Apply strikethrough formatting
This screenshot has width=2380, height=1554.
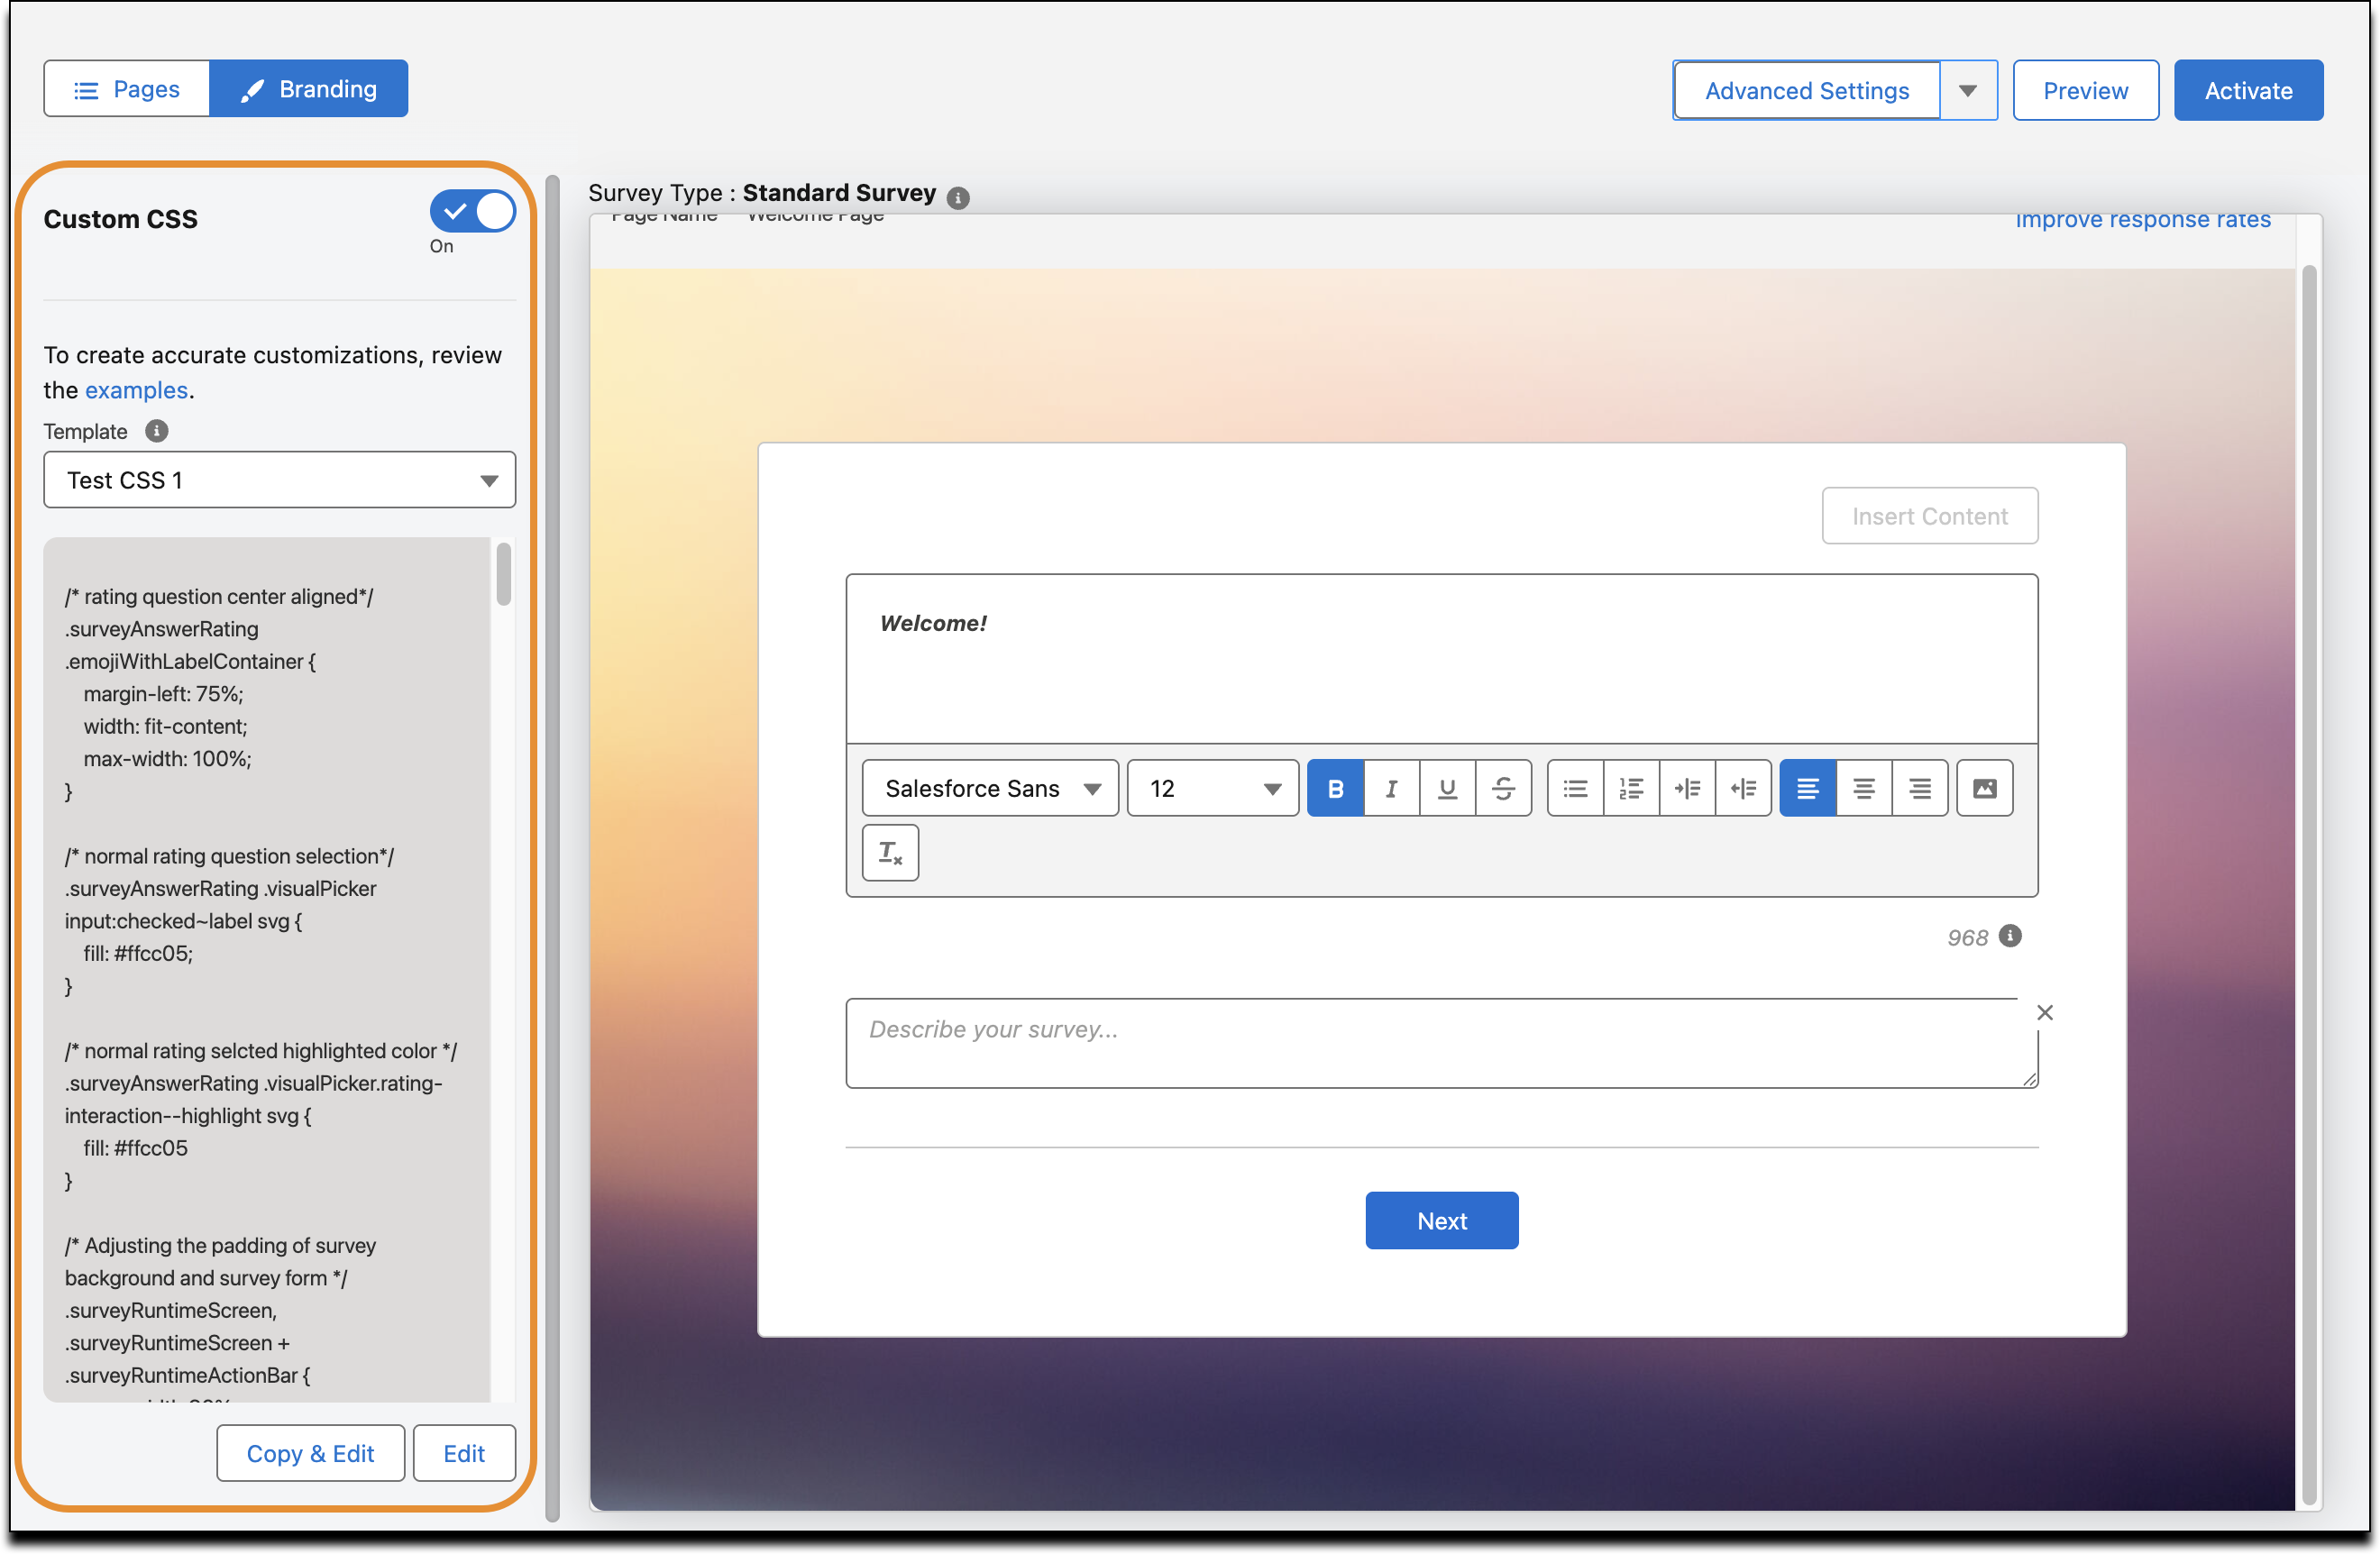click(x=1503, y=788)
